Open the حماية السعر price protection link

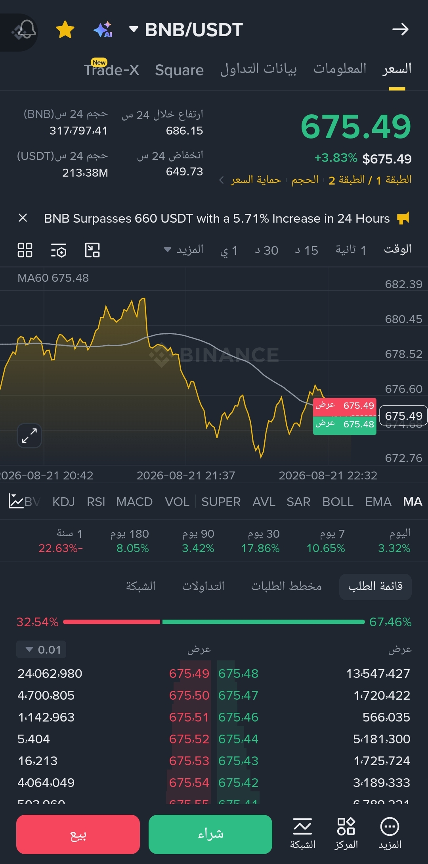(x=256, y=180)
